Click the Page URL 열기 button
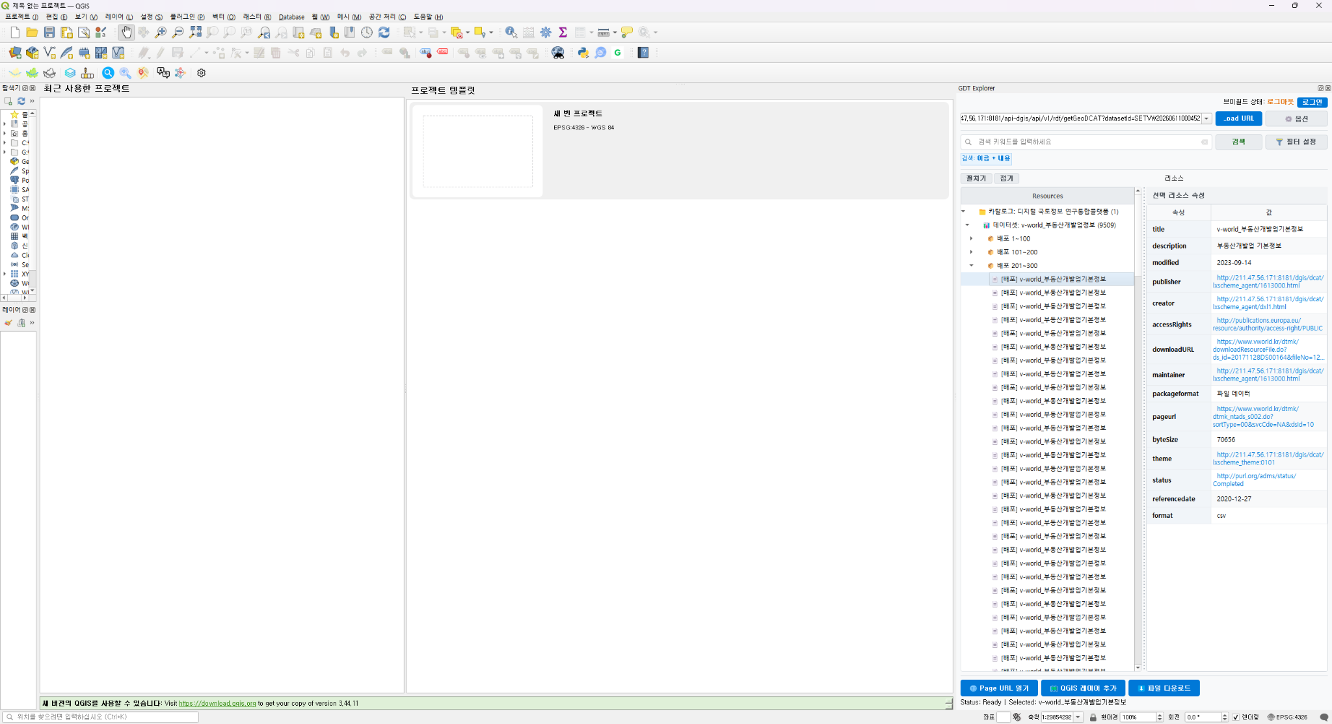1332x724 pixels. [x=999, y=688]
